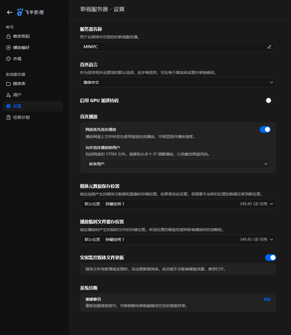This screenshot has height=335, width=291.
Task: Open the 所有用户 dropdown
Action: (178, 164)
